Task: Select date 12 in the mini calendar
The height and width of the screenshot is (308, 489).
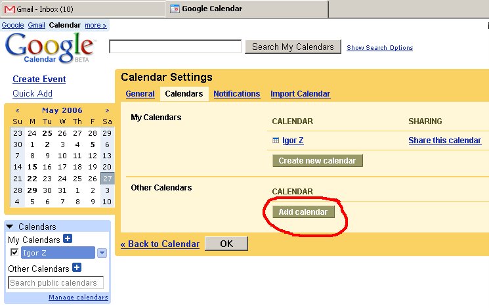Action: click(x=93, y=156)
